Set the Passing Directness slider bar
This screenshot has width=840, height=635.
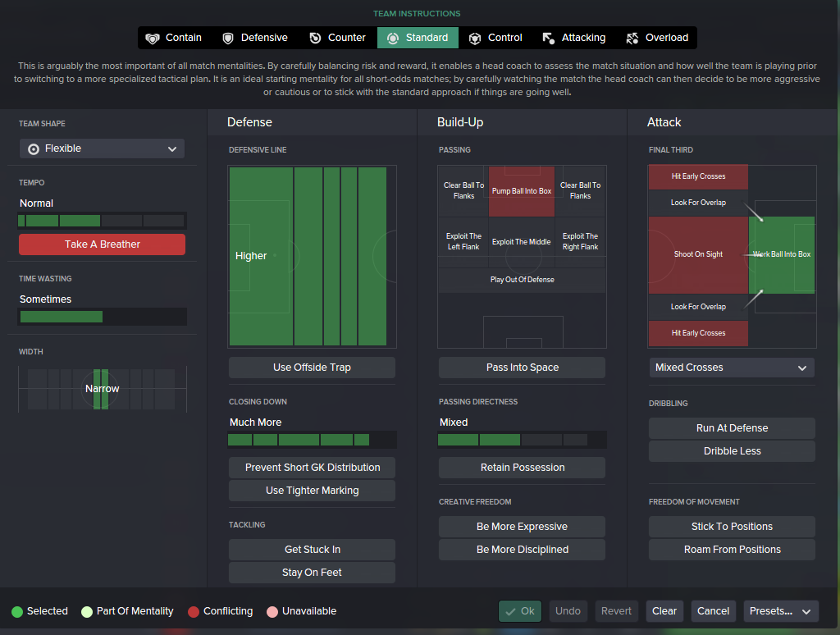pos(522,440)
